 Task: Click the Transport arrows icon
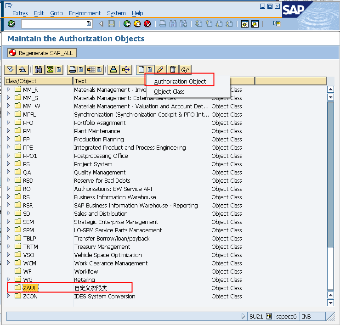pos(126,70)
